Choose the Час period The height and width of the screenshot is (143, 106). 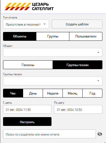[13, 93]
